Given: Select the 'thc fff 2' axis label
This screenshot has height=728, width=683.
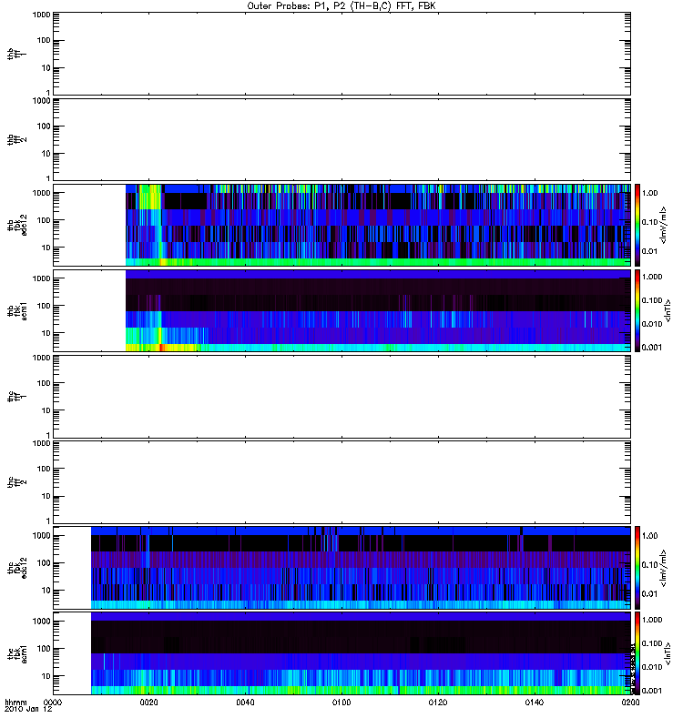Looking at the screenshot, I should [x=16, y=482].
